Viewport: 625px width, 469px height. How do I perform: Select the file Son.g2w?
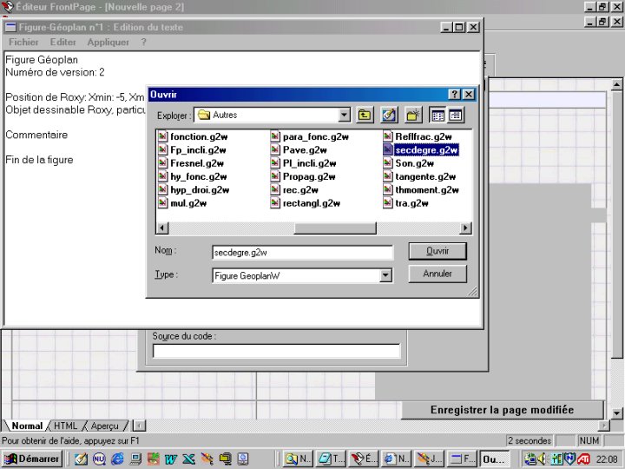pos(409,163)
